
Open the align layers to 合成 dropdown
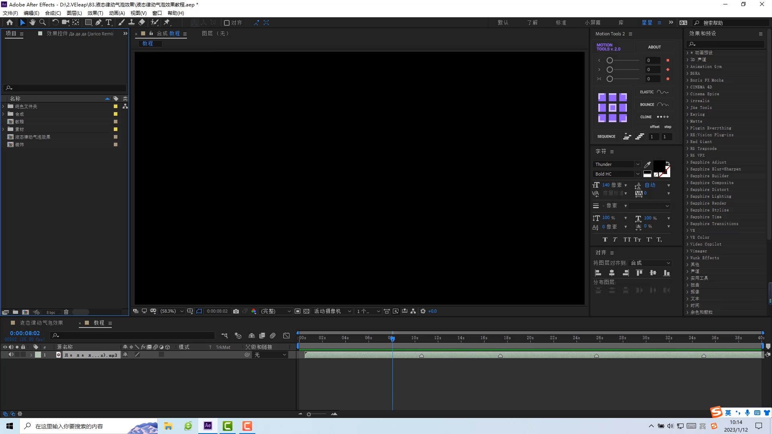(651, 263)
